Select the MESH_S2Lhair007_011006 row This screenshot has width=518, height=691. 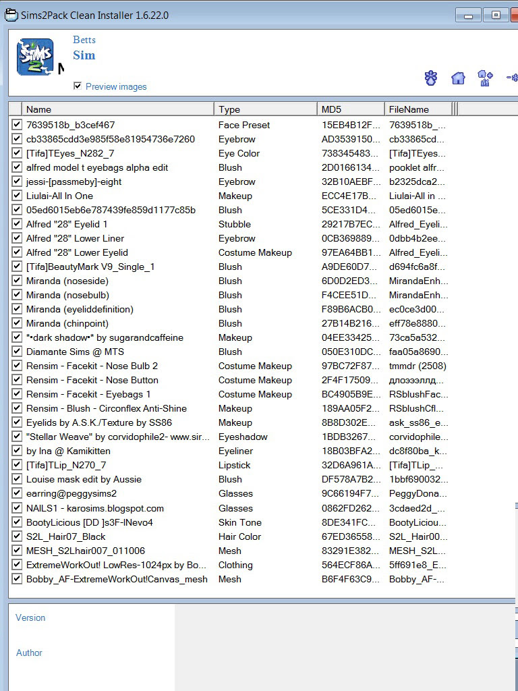pyautogui.click(x=231, y=551)
